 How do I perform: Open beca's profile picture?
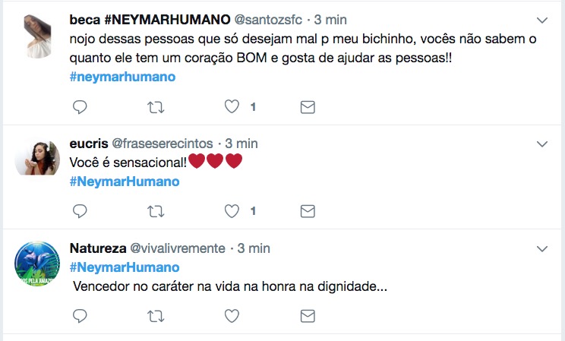coord(37,36)
